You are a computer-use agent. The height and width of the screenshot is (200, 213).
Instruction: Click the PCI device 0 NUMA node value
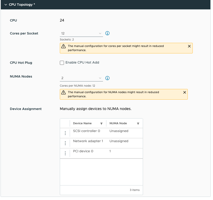pos(110,151)
